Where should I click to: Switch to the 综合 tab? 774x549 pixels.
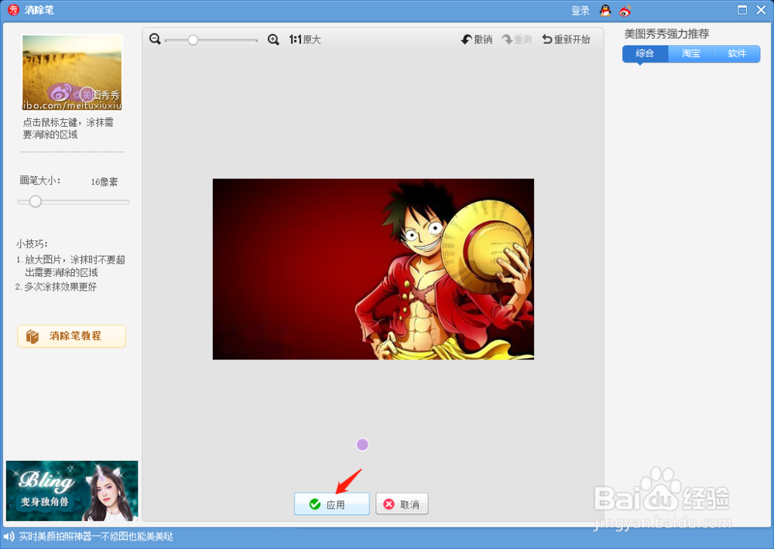pos(645,53)
